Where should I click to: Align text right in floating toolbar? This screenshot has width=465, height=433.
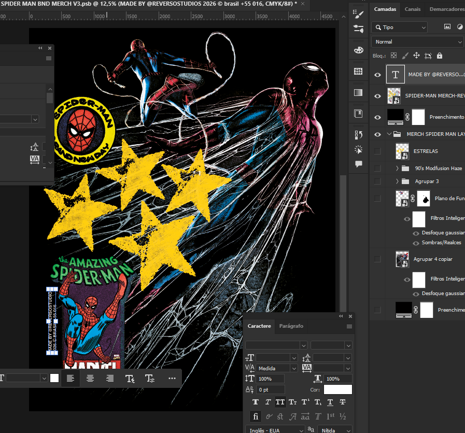(x=110, y=378)
